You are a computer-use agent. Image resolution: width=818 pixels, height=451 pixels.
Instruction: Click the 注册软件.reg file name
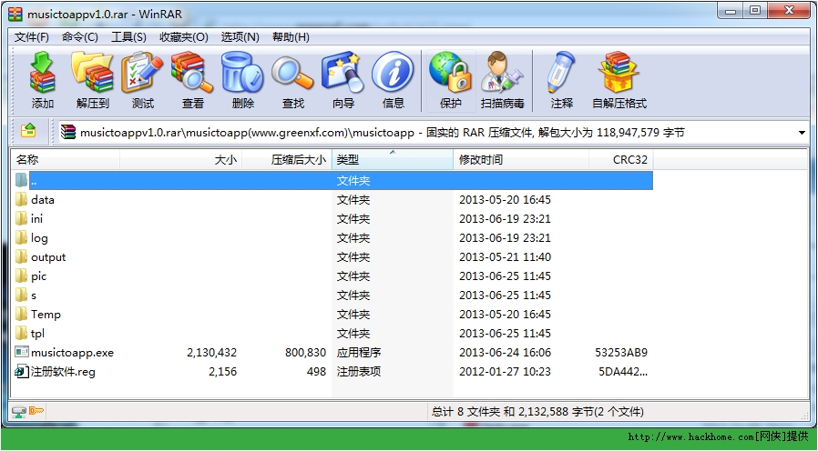coord(63,371)
